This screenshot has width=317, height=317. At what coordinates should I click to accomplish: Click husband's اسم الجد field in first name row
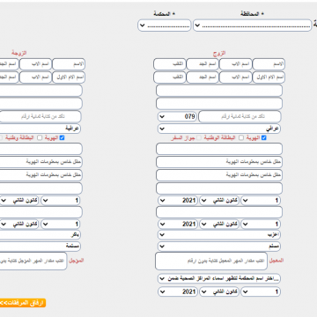pos(203,64)
